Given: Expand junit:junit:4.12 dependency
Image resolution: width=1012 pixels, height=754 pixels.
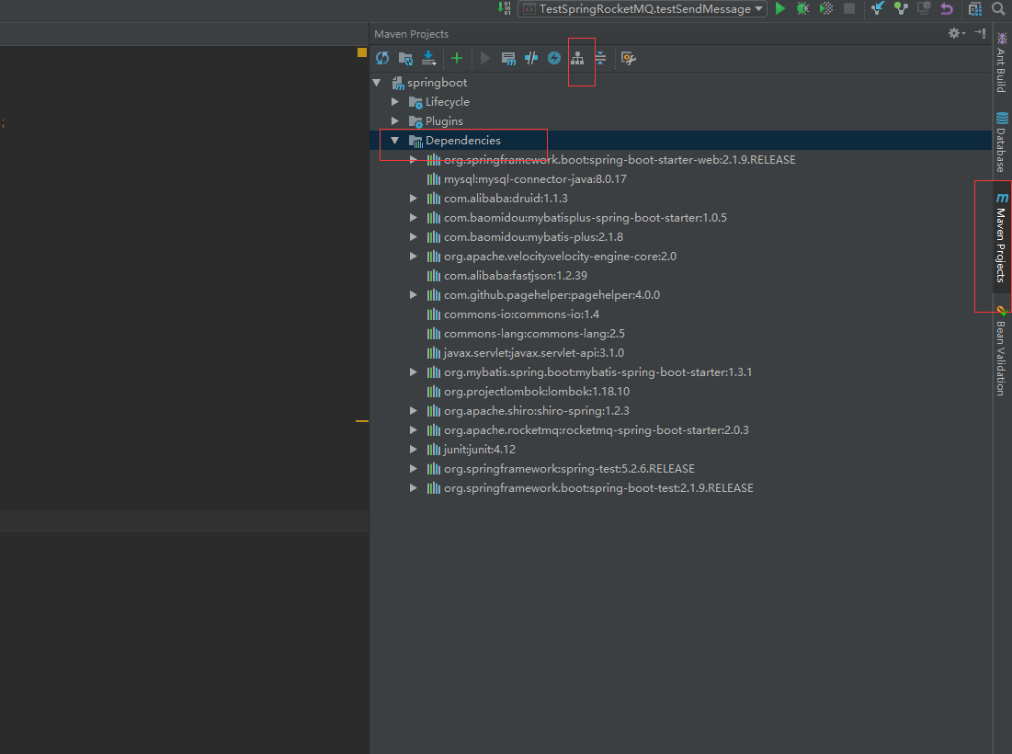Looking at the screenshot, I should 413,450.
